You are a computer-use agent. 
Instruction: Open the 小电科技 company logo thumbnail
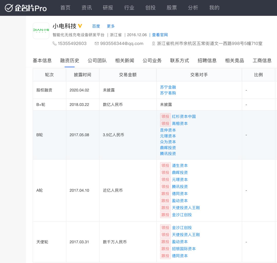click(41, 31)
